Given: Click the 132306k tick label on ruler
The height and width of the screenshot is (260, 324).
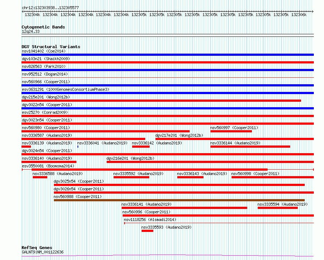Looking at the screenshot, I should (x=299, y=15).
